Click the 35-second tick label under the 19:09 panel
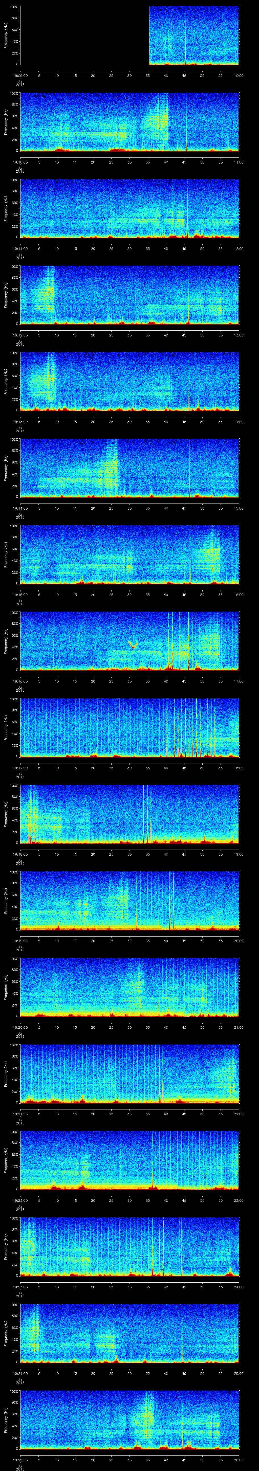This screenshot has width=259, height=1471. coord(147,75)
